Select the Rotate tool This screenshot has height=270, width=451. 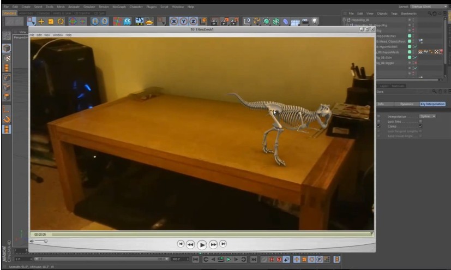[61, 22]
